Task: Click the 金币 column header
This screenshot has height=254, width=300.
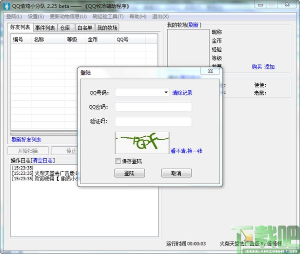Action: (100, 39)
